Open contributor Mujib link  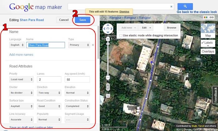coord(194,126)
